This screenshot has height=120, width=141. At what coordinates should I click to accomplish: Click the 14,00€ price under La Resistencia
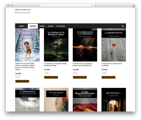104,70
